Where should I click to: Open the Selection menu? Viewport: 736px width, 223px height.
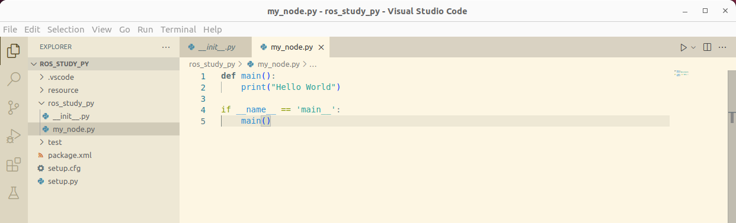[66, 29]
